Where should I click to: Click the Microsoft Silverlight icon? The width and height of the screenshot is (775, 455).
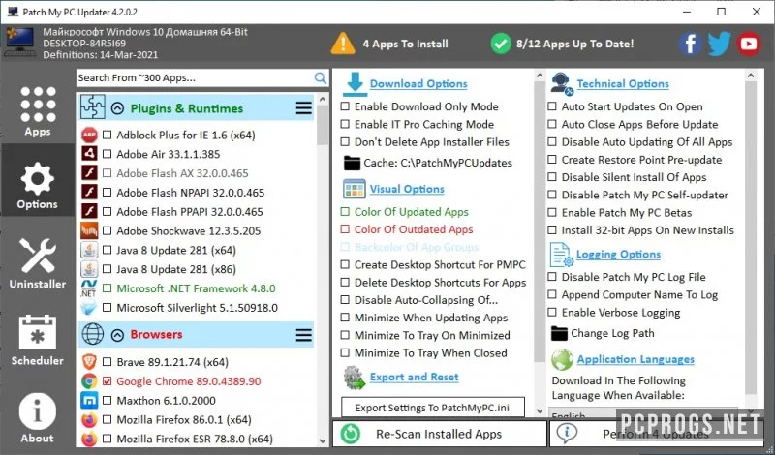[x=89, y=308]
